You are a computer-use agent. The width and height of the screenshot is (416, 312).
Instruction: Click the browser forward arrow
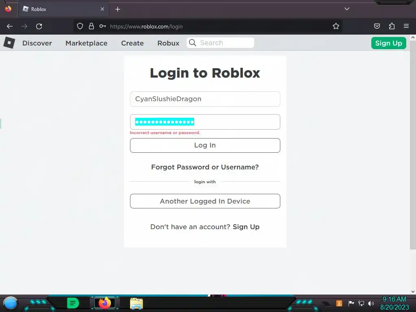click(24, 26)
